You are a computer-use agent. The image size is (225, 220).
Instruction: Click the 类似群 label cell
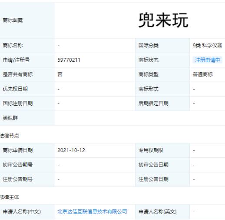tap(27, 118)
